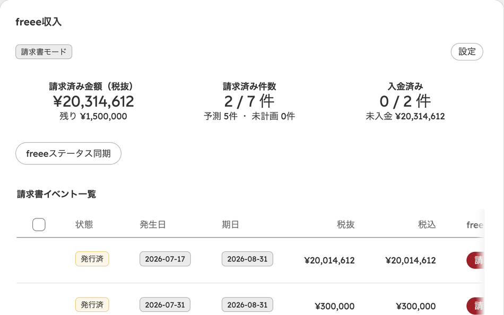The height and width of the screenshot is (315, 504).
Task: Click the 0 / 2 件 paid count
Action: point(405,102)
